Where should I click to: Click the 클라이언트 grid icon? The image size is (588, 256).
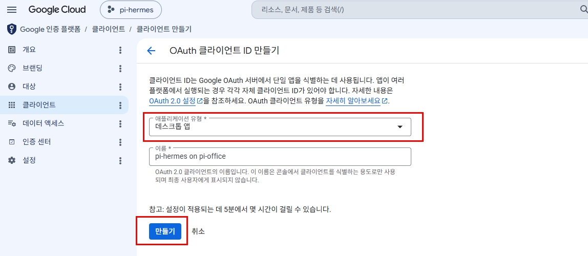tap(12, 105)
